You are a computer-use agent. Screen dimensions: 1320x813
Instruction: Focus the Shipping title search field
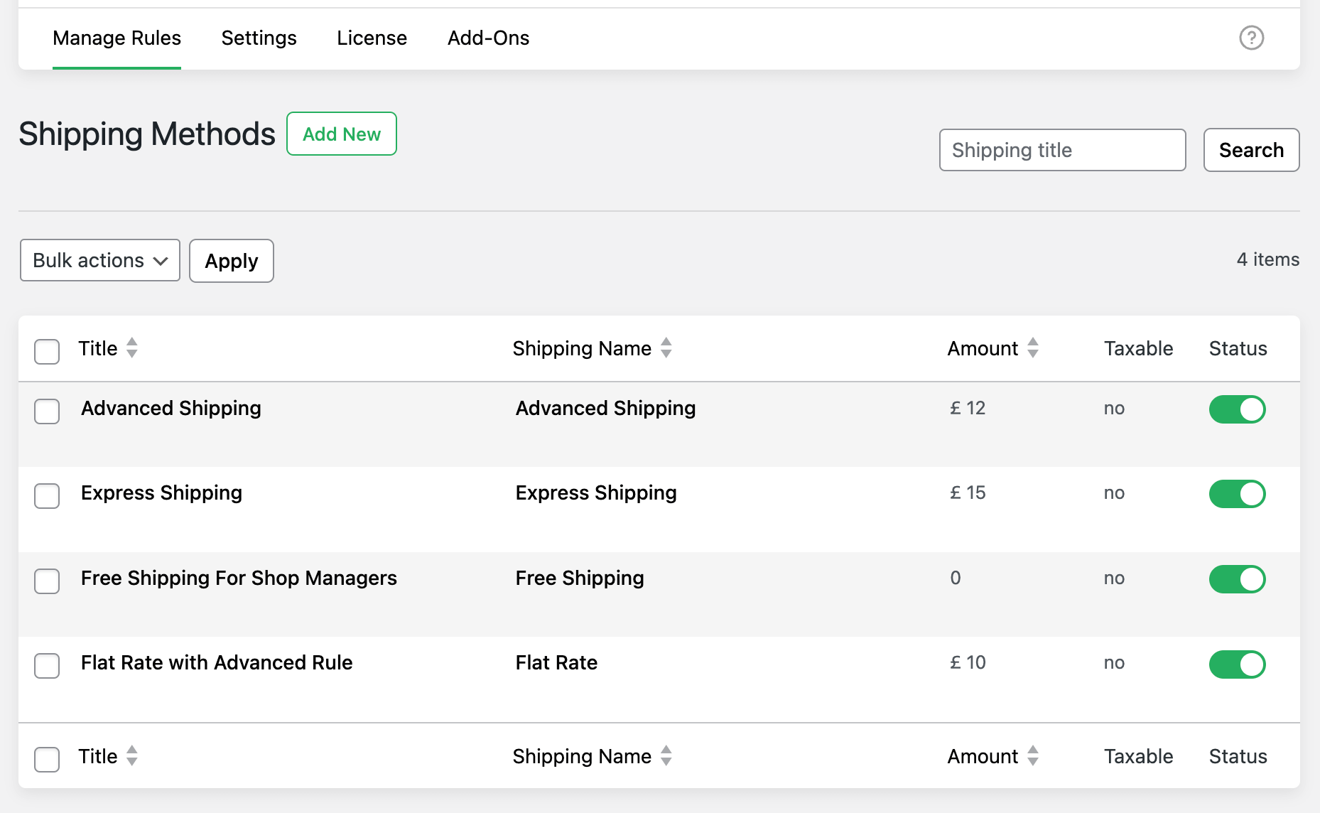tap(1062, 150)
